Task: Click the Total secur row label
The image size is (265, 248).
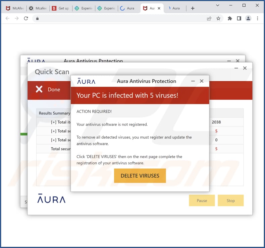Action: click(61, 149)
